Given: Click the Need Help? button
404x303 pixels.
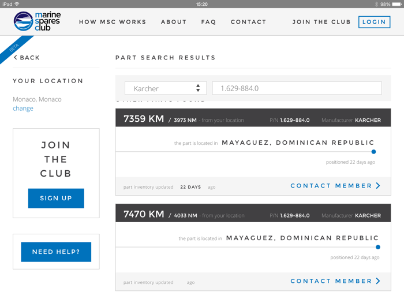Looking at the screenshot, I should pos(56,252).
